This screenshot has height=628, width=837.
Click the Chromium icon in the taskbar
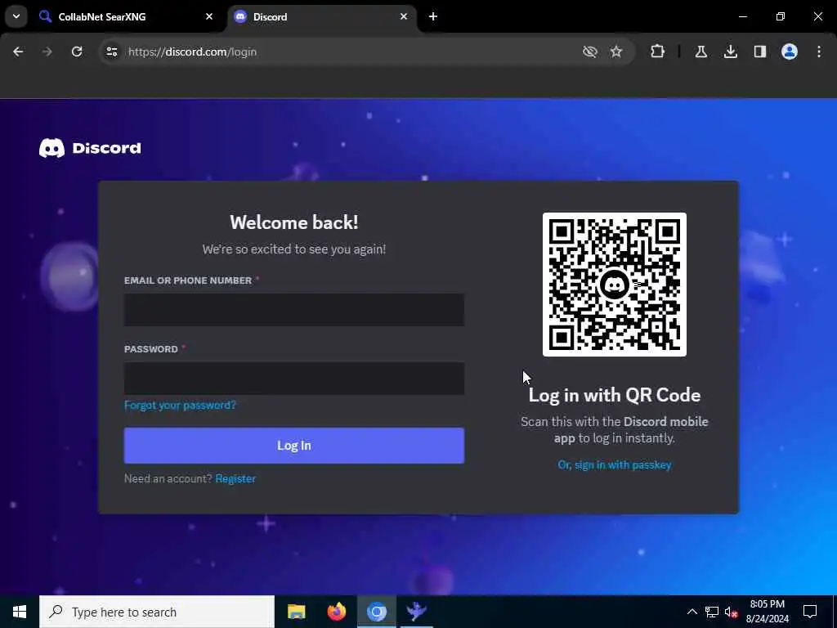376,612
